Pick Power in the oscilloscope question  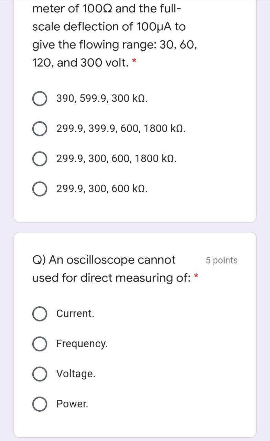click(39, 404)
